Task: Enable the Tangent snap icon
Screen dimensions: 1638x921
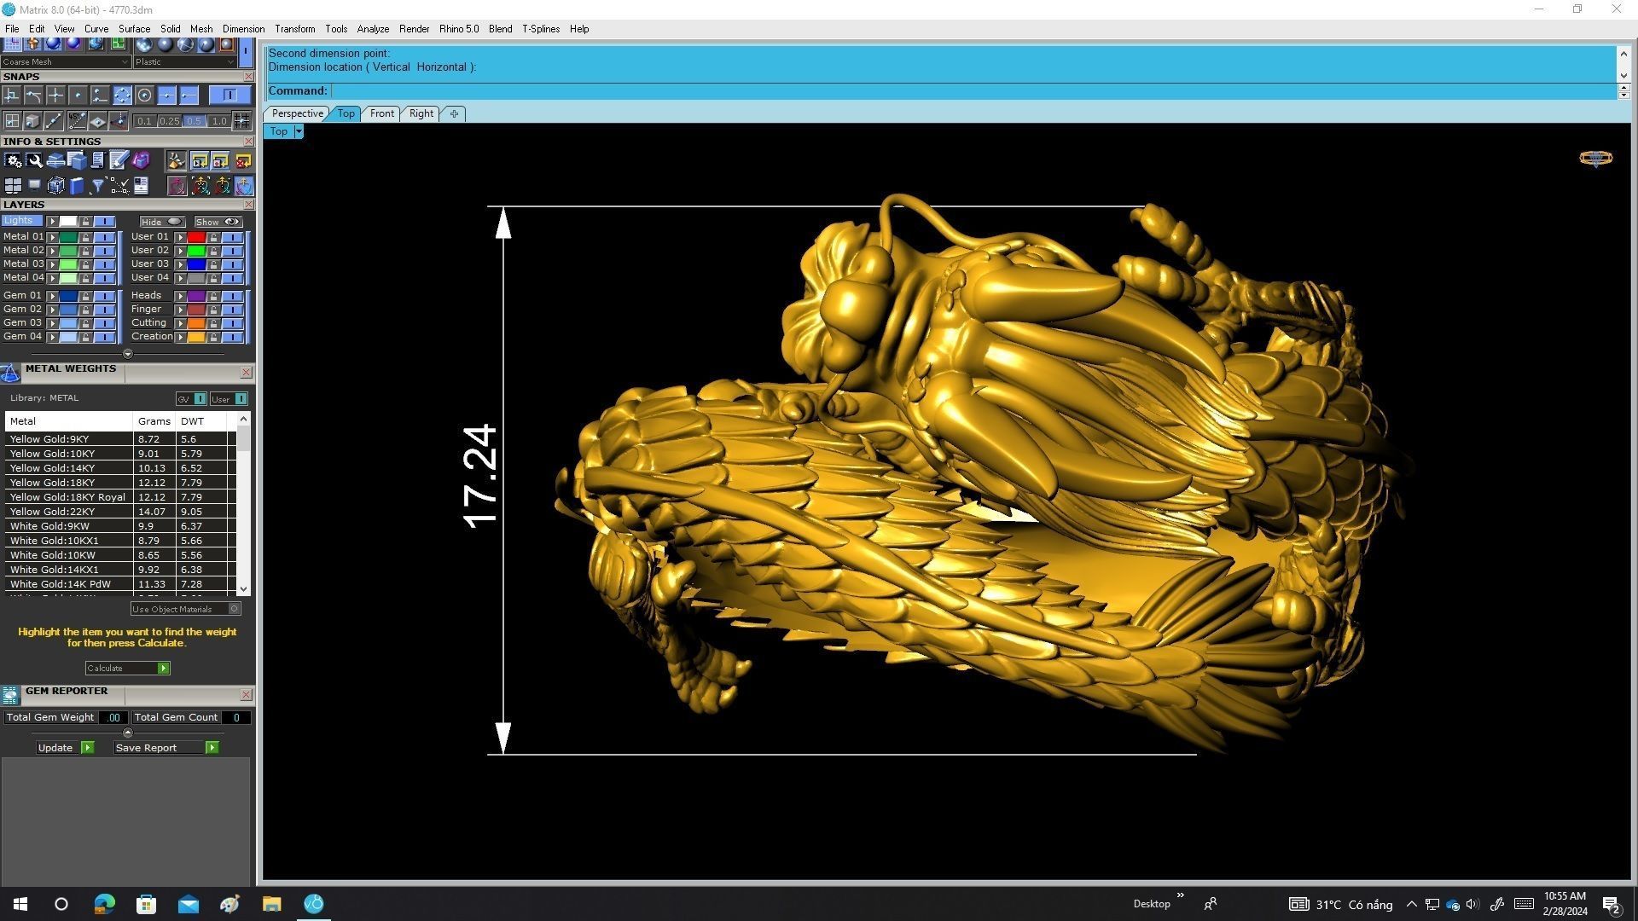Action: coord(33,96)
